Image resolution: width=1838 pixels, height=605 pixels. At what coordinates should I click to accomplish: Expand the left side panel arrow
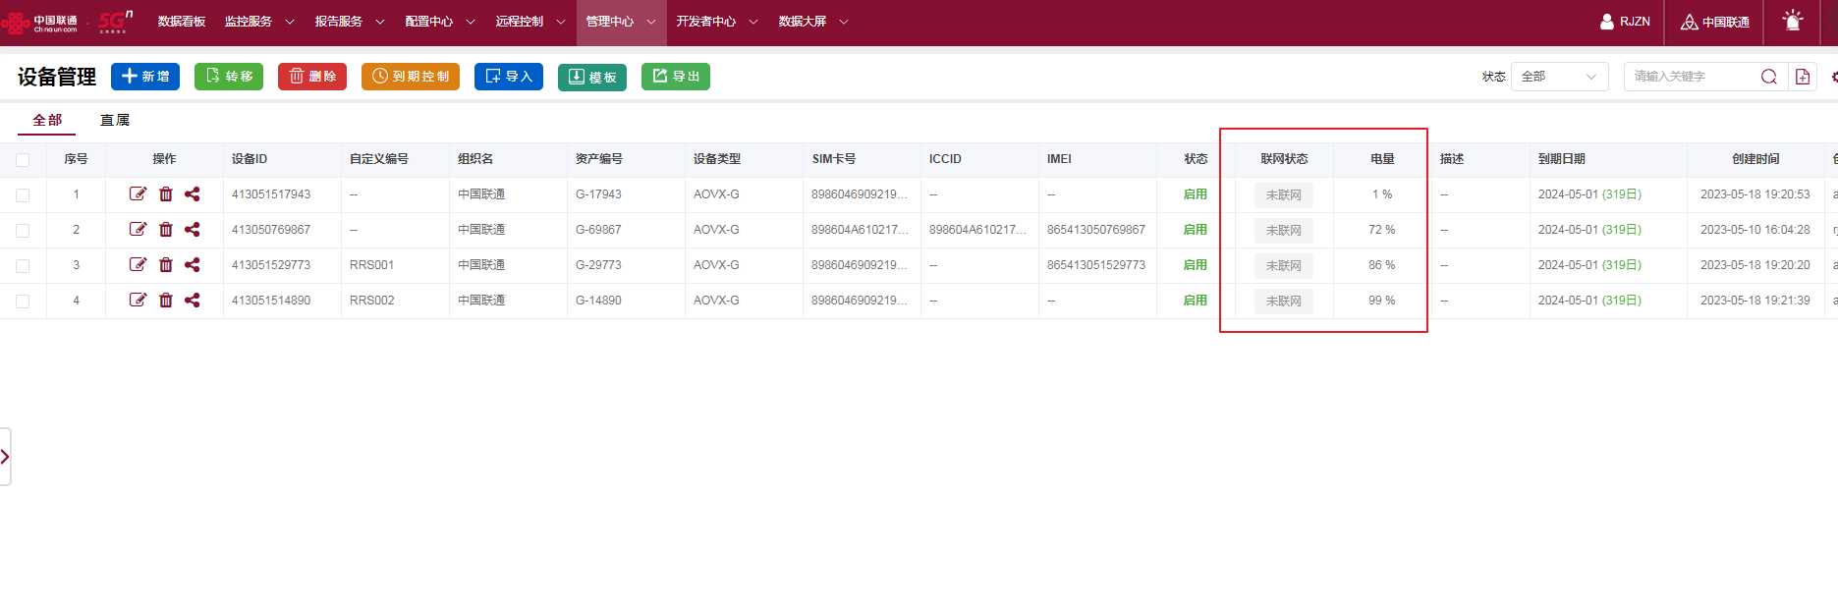(5, 457)
